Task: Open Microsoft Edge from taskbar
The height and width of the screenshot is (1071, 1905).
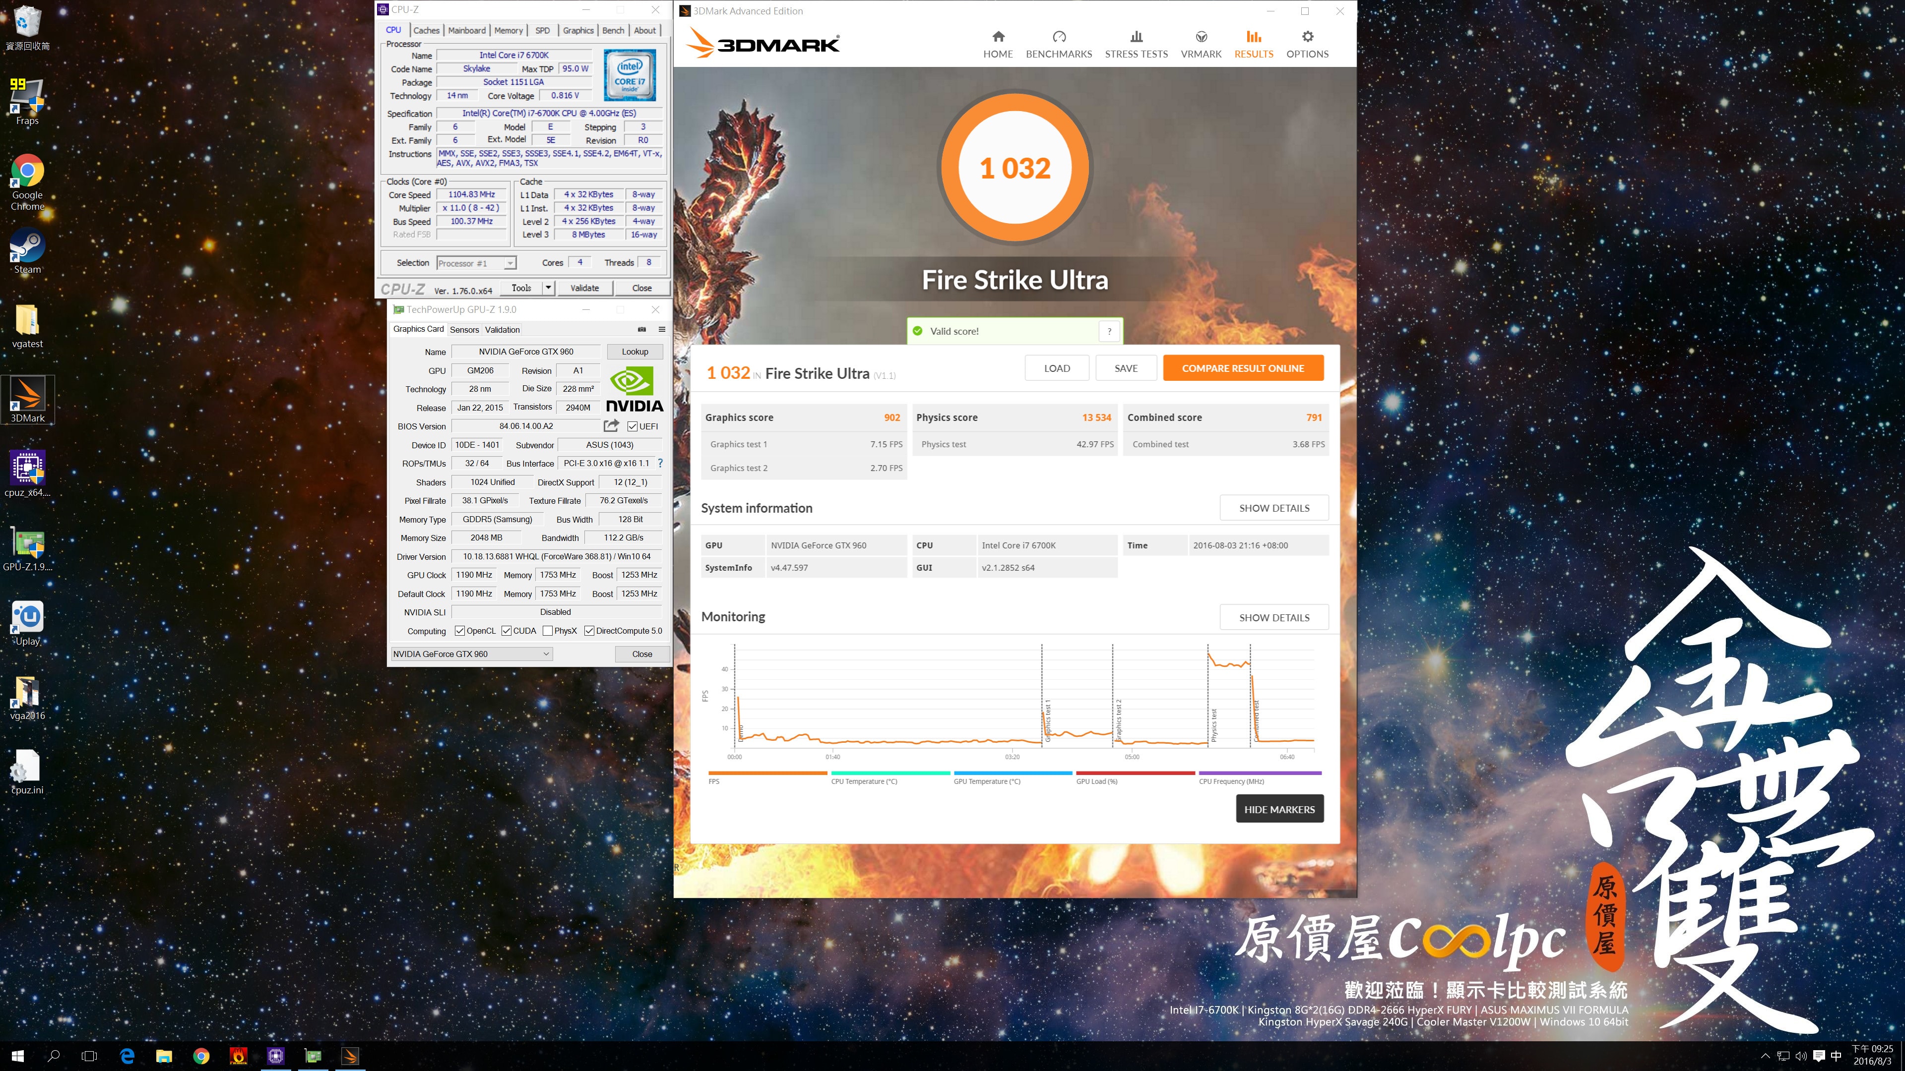Action: click(127, 1056)
